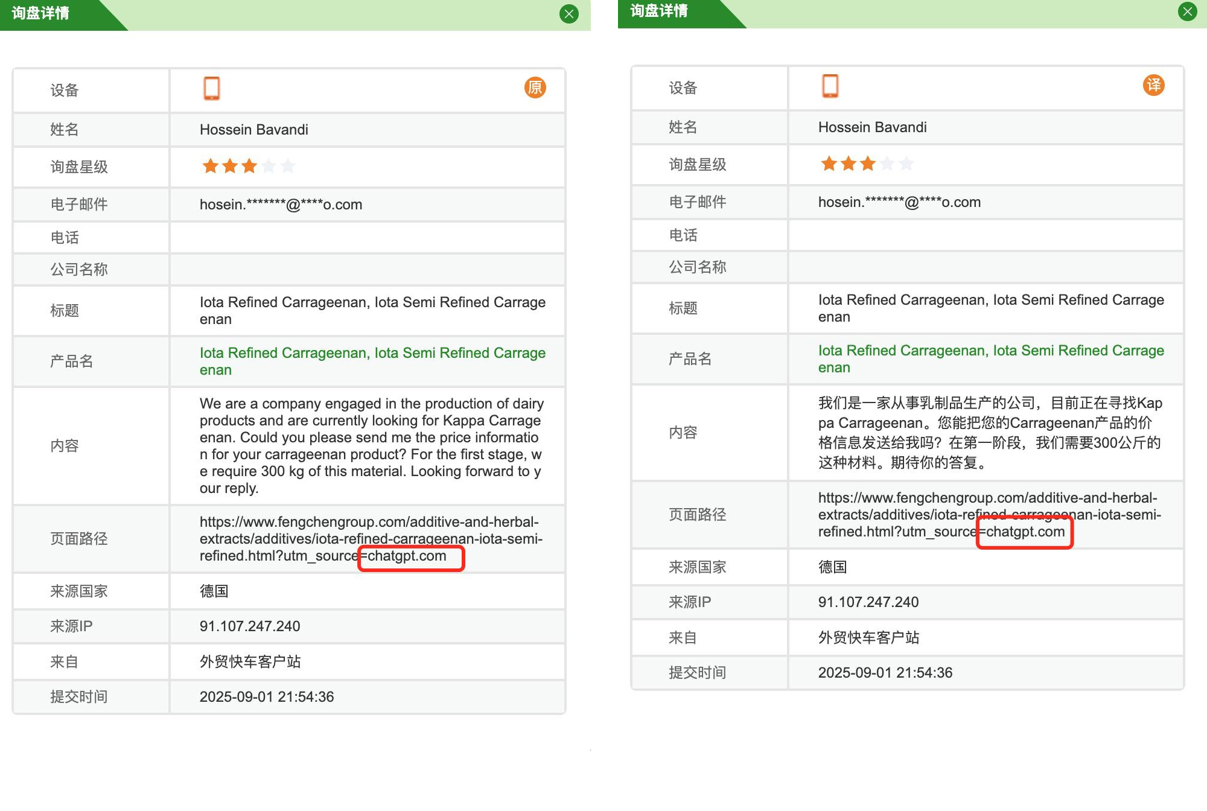Close the left inquiry details panel
This screenshot has height=811, width=1207.
(x=568, y=14)
